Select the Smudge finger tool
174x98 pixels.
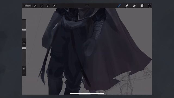pyautogui.click(x=127, y=6)
